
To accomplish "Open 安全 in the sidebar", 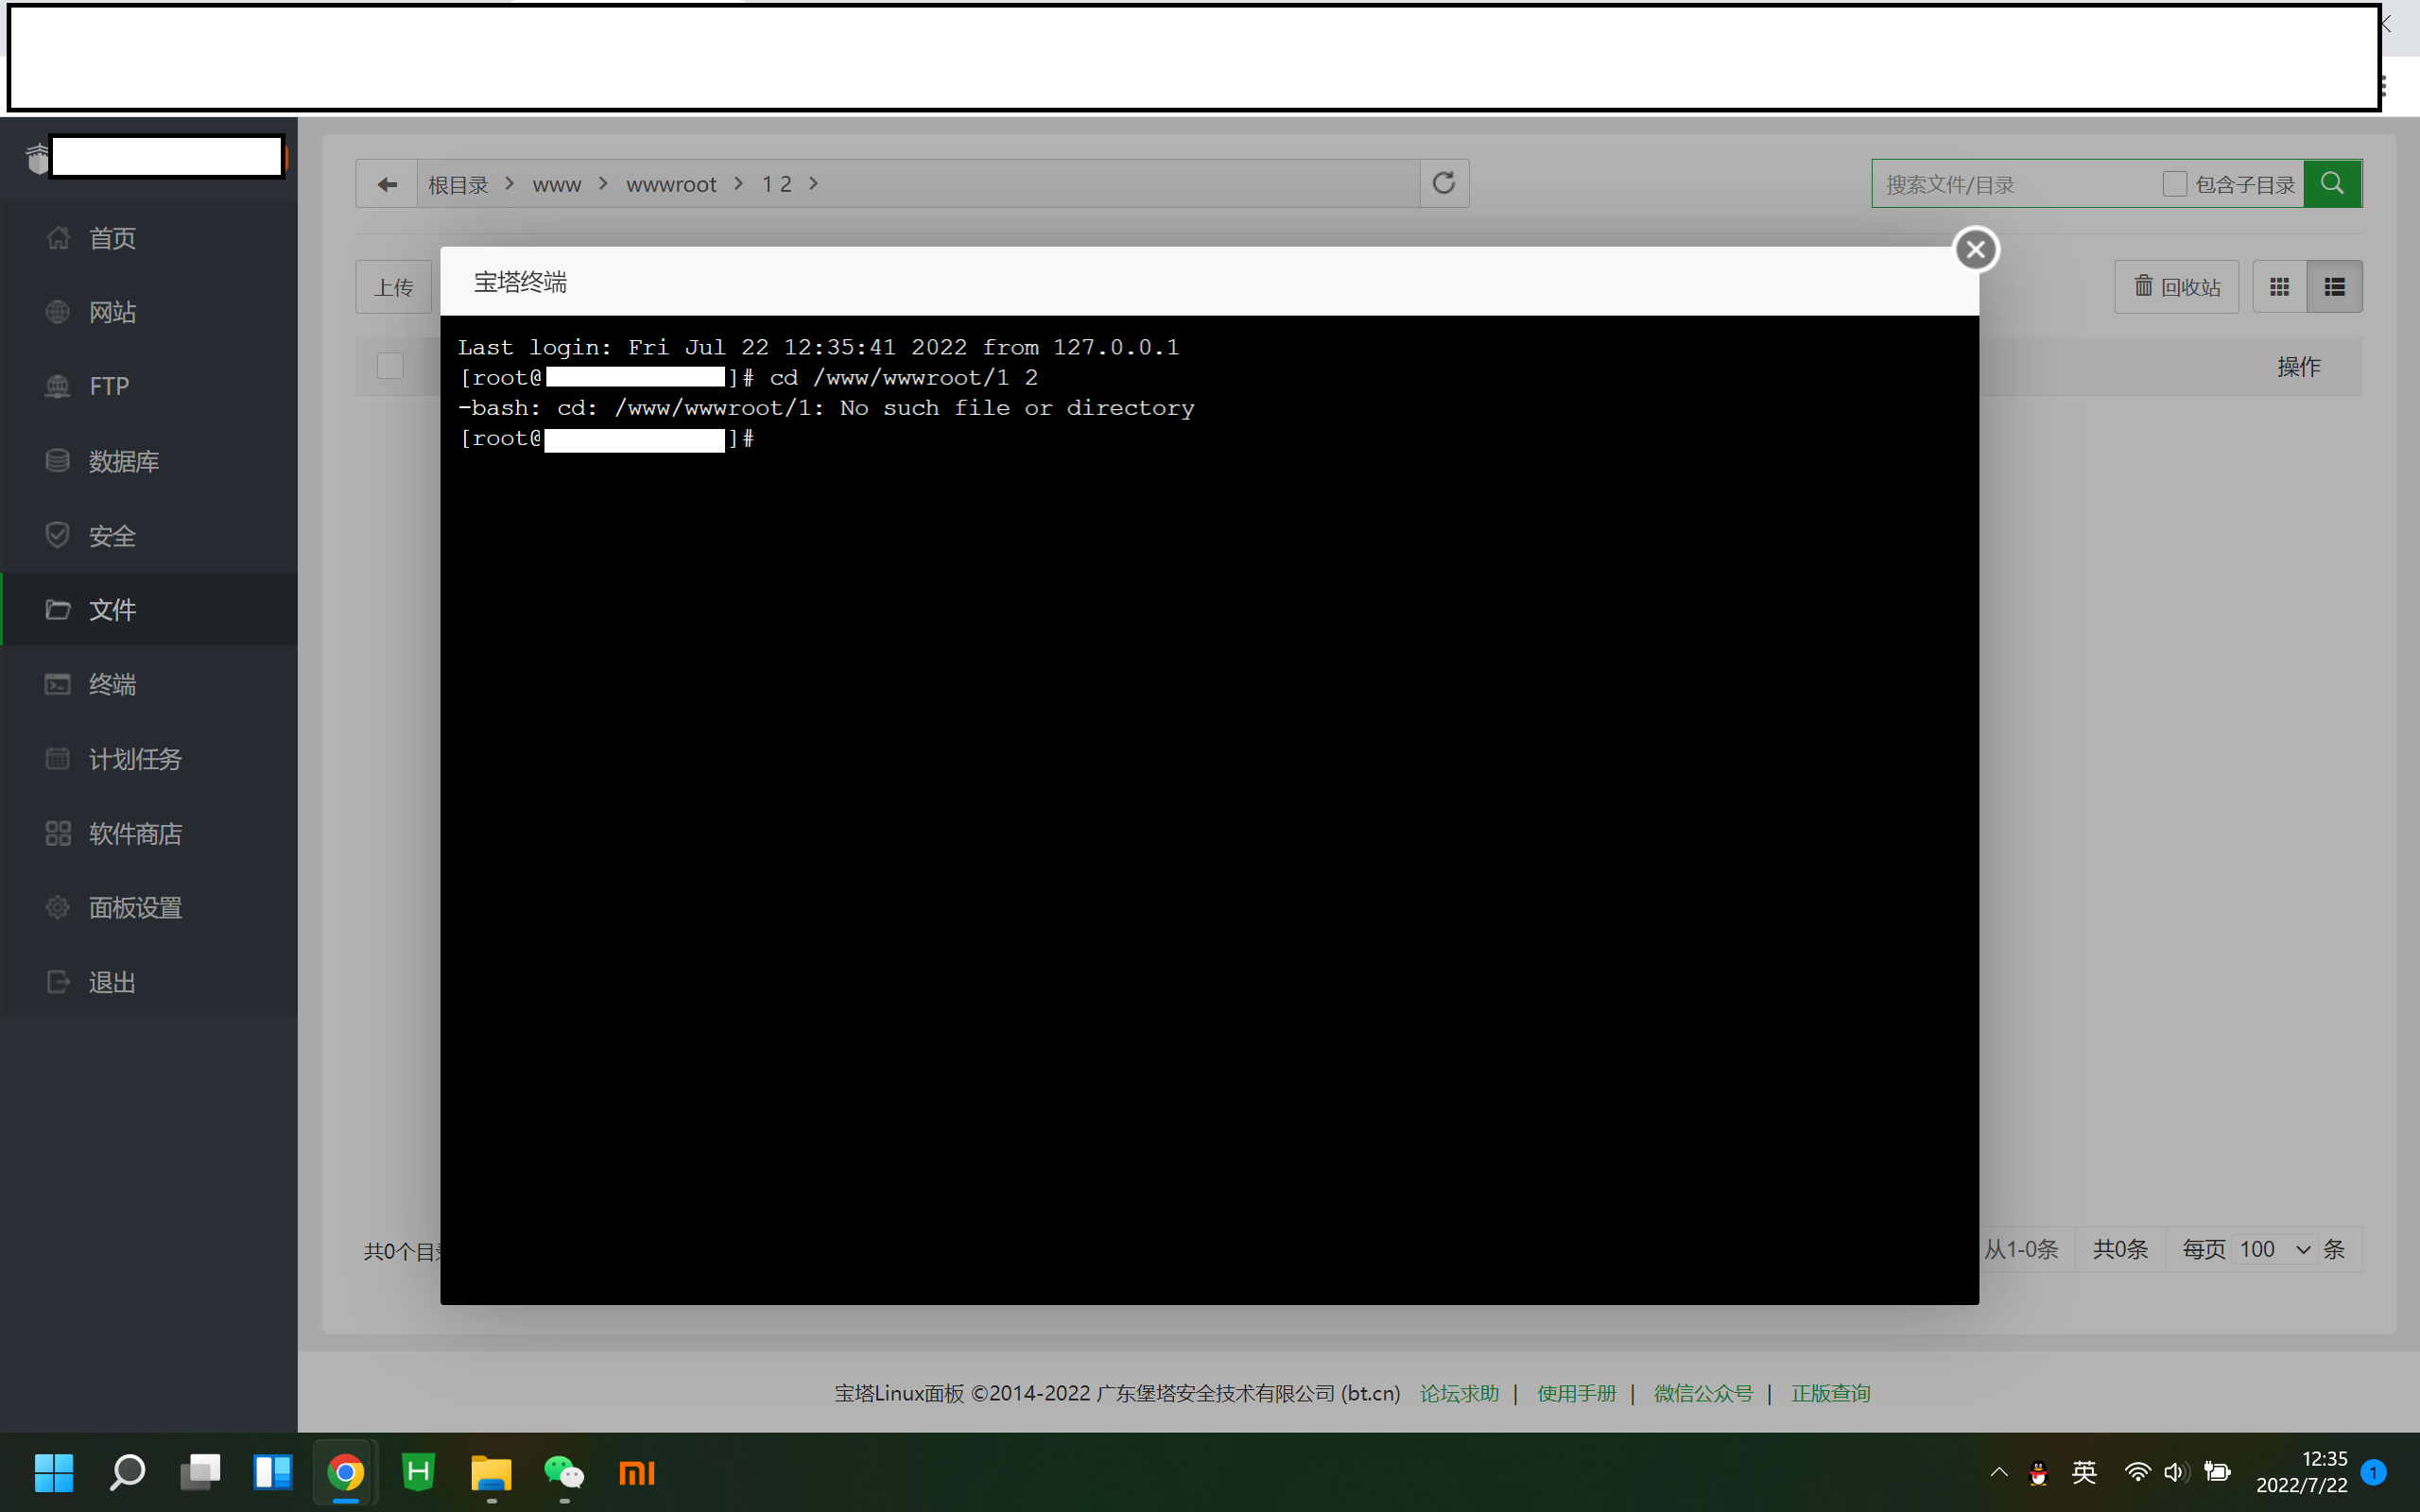I will [149, 535].
